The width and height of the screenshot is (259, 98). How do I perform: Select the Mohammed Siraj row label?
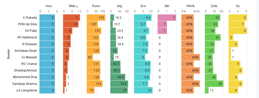[25, 77]
